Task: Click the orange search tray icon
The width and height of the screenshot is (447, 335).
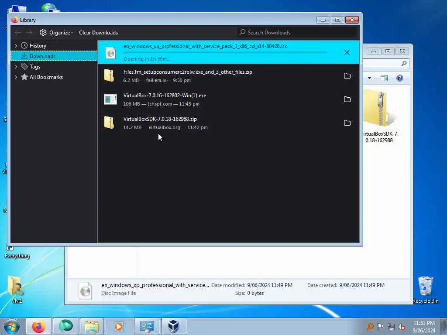Action: click(370, 327)
